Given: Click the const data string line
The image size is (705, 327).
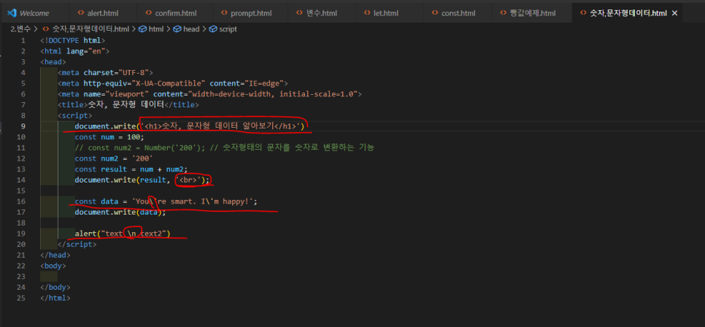Looking at the screenshot, I should [166, 201].
